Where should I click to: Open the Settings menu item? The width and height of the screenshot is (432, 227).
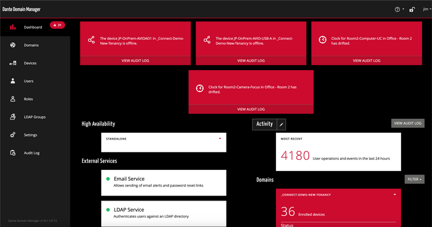coord(30,135)
